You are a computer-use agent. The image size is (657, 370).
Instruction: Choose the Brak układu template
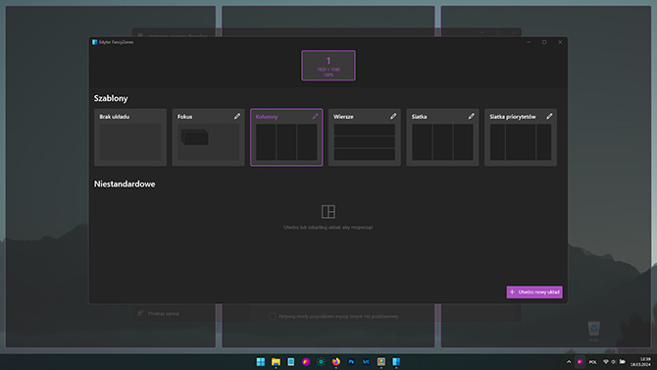[130, 137]
